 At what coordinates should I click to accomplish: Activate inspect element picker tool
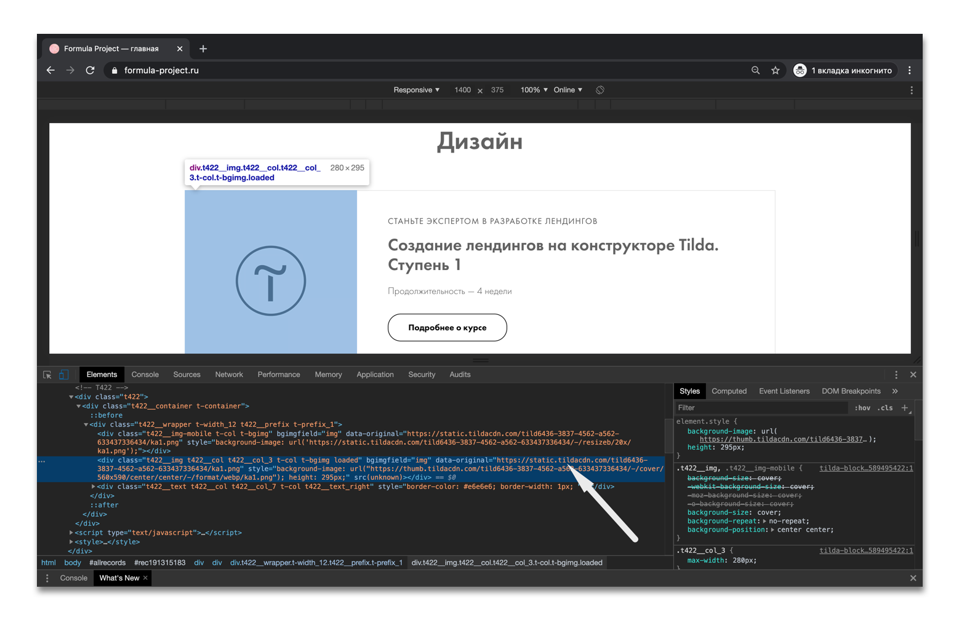(47, 375)
